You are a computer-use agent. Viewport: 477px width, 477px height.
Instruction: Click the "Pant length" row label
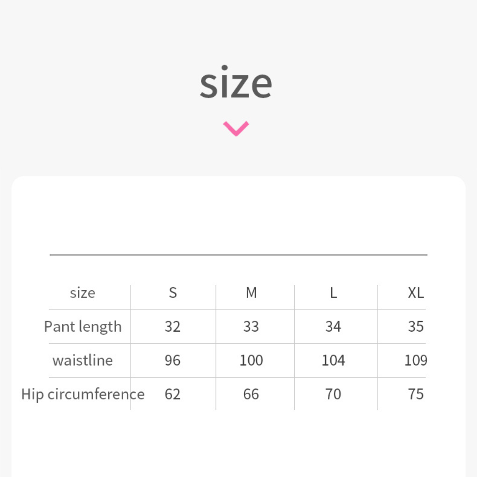[x=83, y=327]
